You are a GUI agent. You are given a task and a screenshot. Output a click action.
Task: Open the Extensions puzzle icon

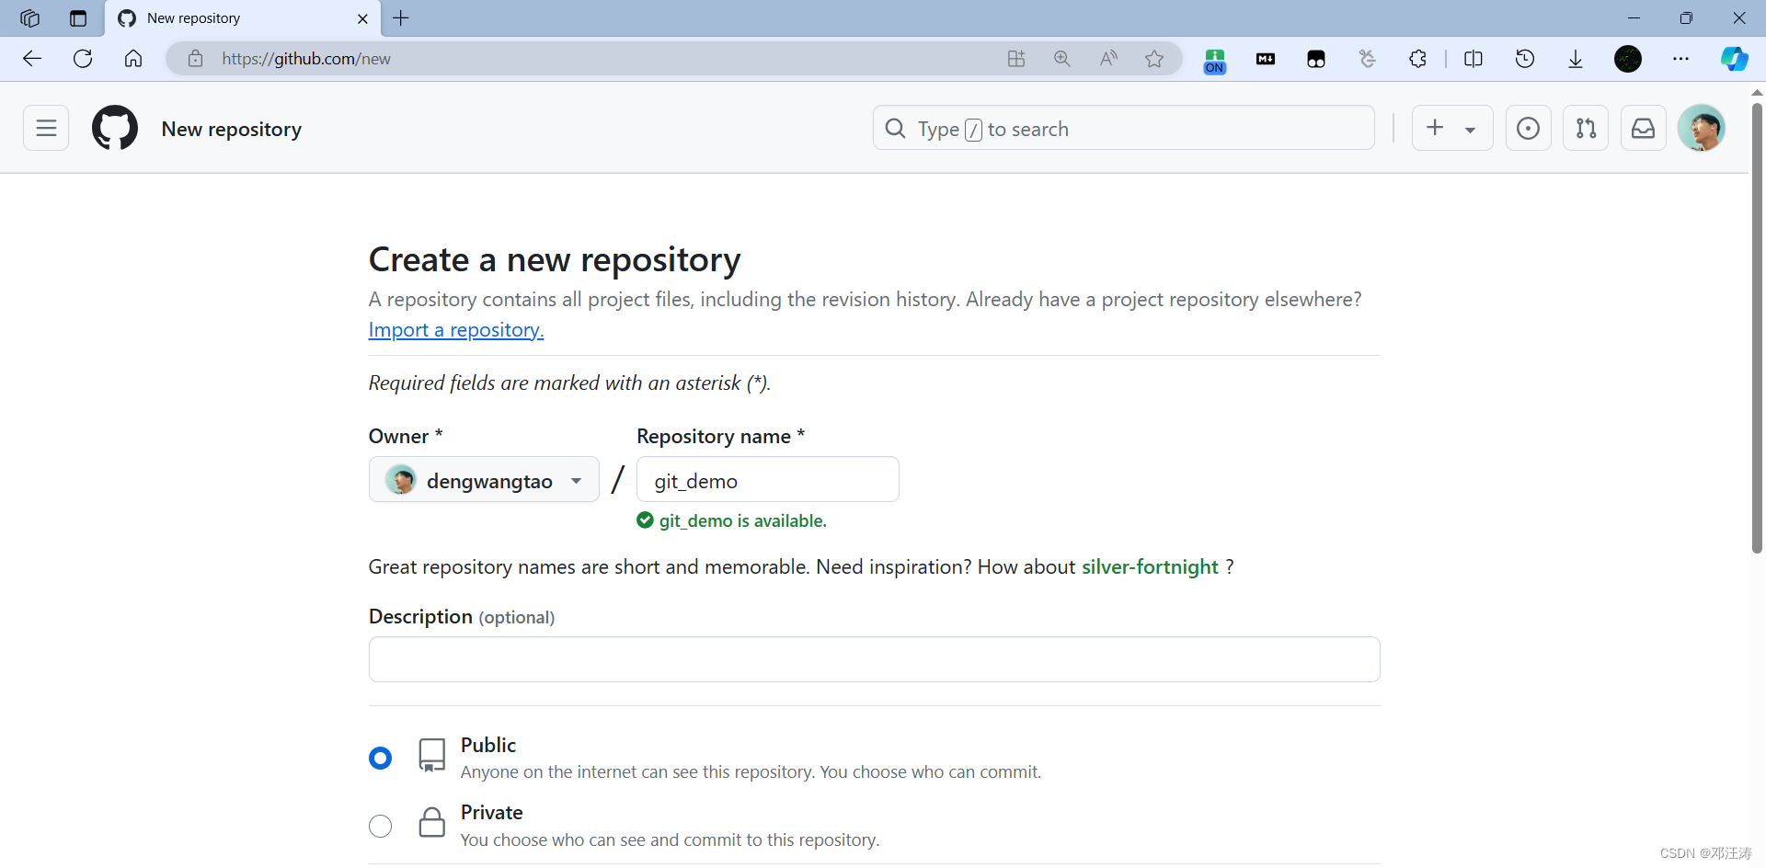click(1417, 59)
